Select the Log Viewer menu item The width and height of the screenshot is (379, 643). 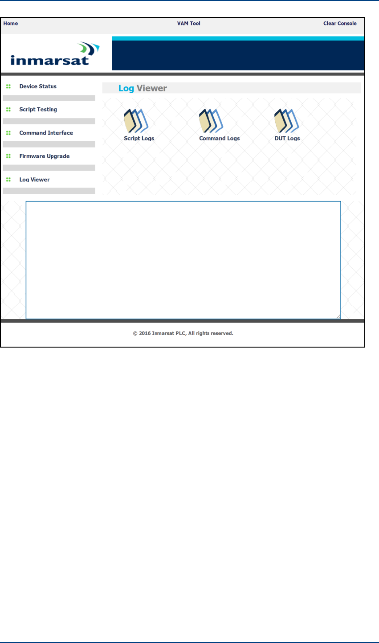coord(34,180)
